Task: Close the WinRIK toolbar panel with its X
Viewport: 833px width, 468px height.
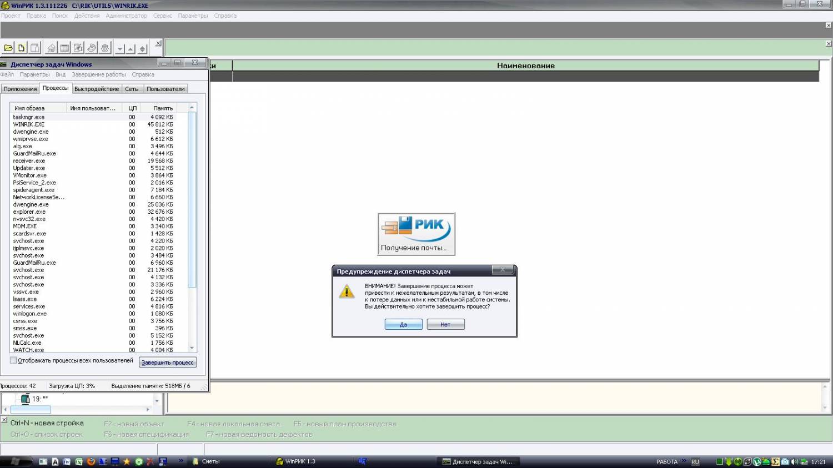Action: click(x=158, y=43)
